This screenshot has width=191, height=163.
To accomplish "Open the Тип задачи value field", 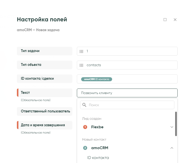I will click(131, 51).
